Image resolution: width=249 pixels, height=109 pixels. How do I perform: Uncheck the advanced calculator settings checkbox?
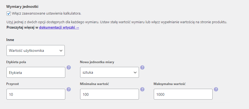[x=9, y=13]
